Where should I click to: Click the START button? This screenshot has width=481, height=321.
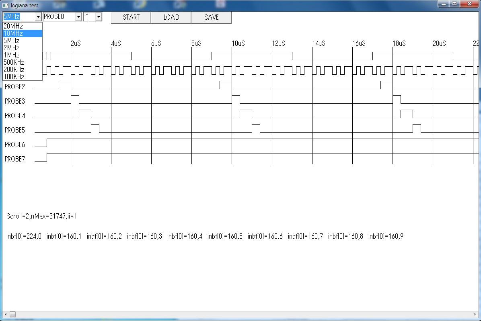click(131, 17)
